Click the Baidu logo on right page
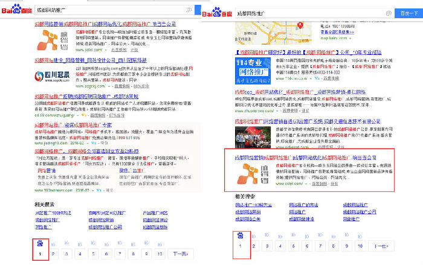423x265 pixels. (x=217, y=13)
